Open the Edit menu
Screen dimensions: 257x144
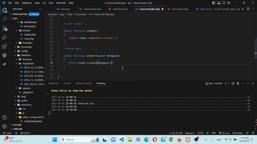17,3
